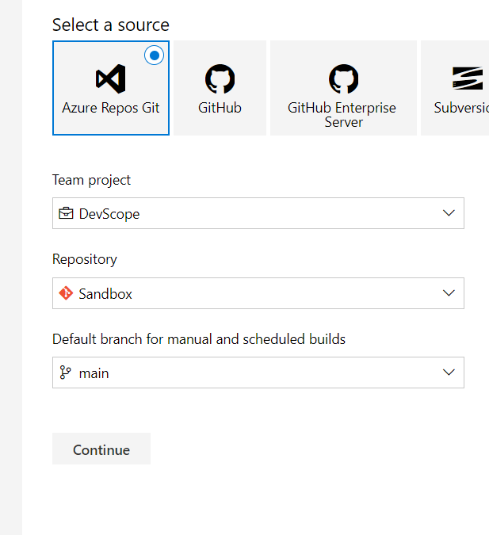Open the DevScope team project combo box
The width and height of the screenshot is (489, 535).
point(258,213)
